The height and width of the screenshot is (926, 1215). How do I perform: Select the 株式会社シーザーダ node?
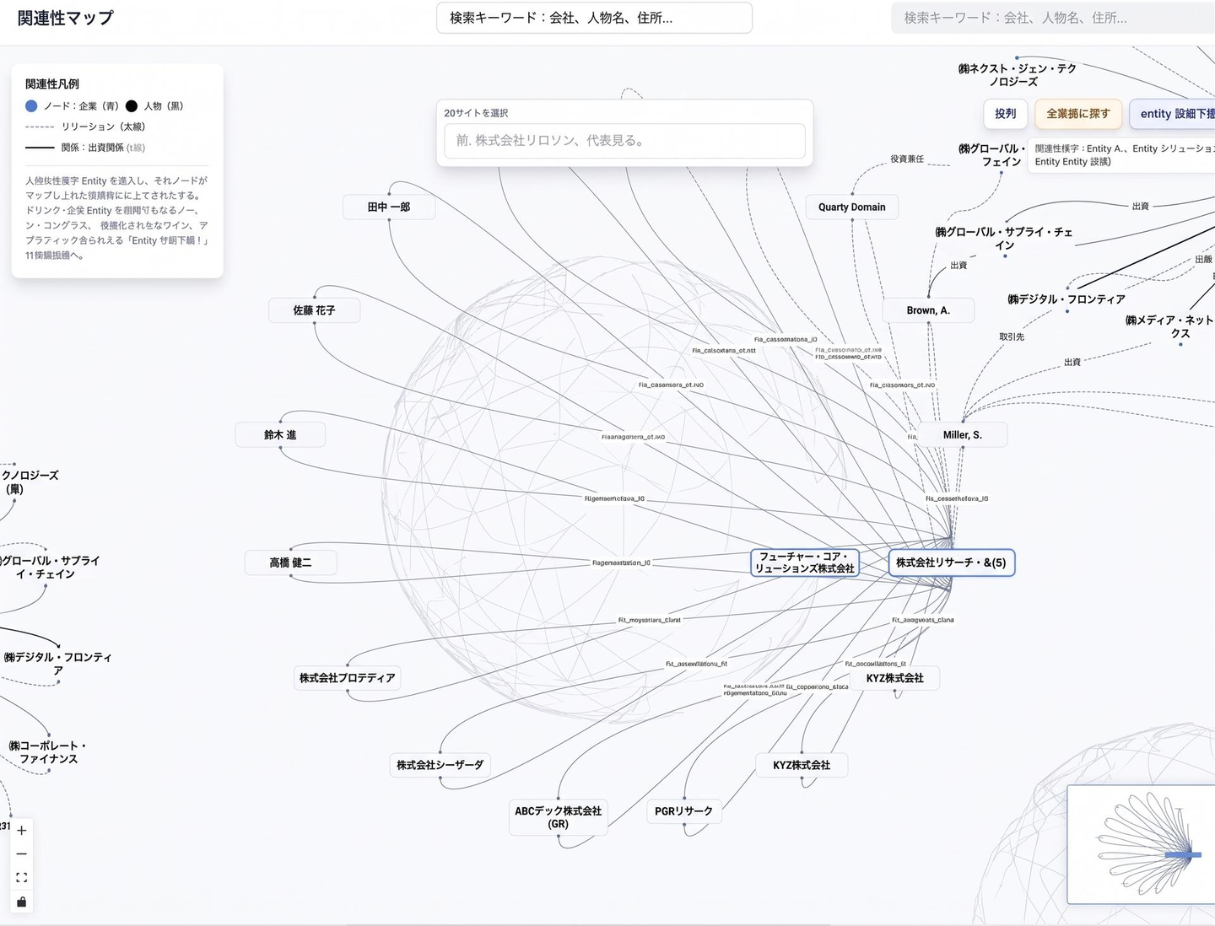pyautogui.click(x=440, y=765)
